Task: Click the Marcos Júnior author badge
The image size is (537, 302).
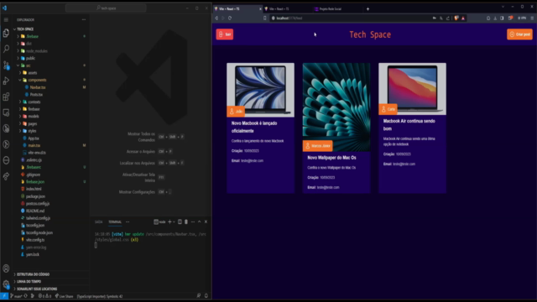Action: [317, 146]
